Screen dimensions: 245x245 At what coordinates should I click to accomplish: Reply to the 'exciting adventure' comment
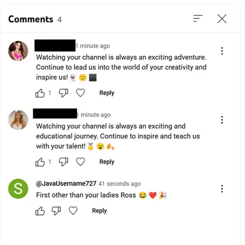(x=107, y=93)
